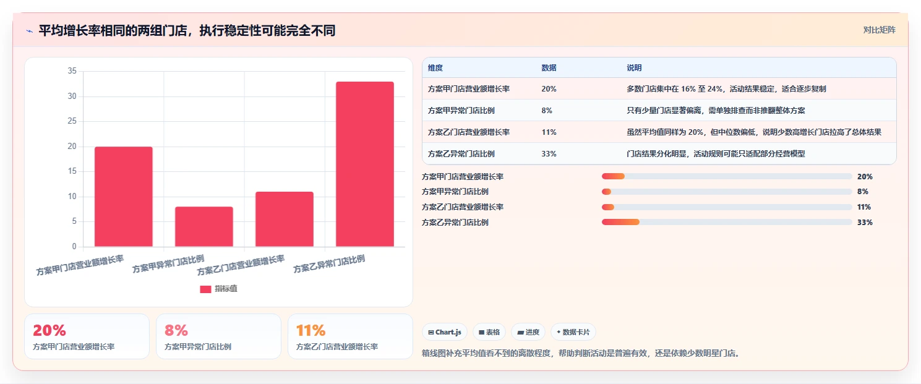Click the 方案乙门店营业额增长率 progress bar
The width and height of the screenshot is (921, 384).
[x=727, y=207]
